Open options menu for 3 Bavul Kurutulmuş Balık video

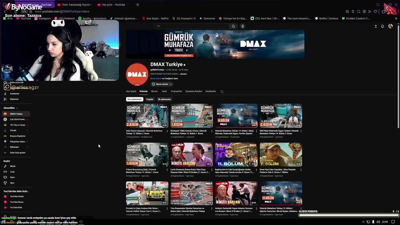point(167,170)
